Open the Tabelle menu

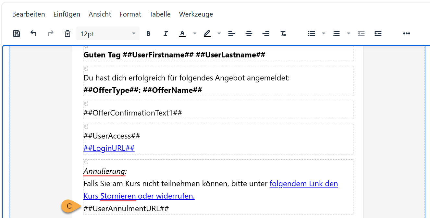coord(160,14)
